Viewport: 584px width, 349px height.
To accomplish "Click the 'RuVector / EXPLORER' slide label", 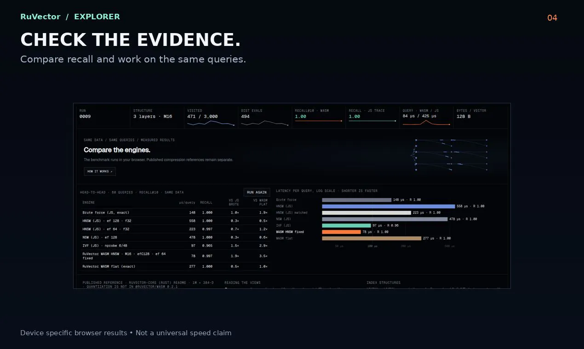I will click(x=70, y=17).
